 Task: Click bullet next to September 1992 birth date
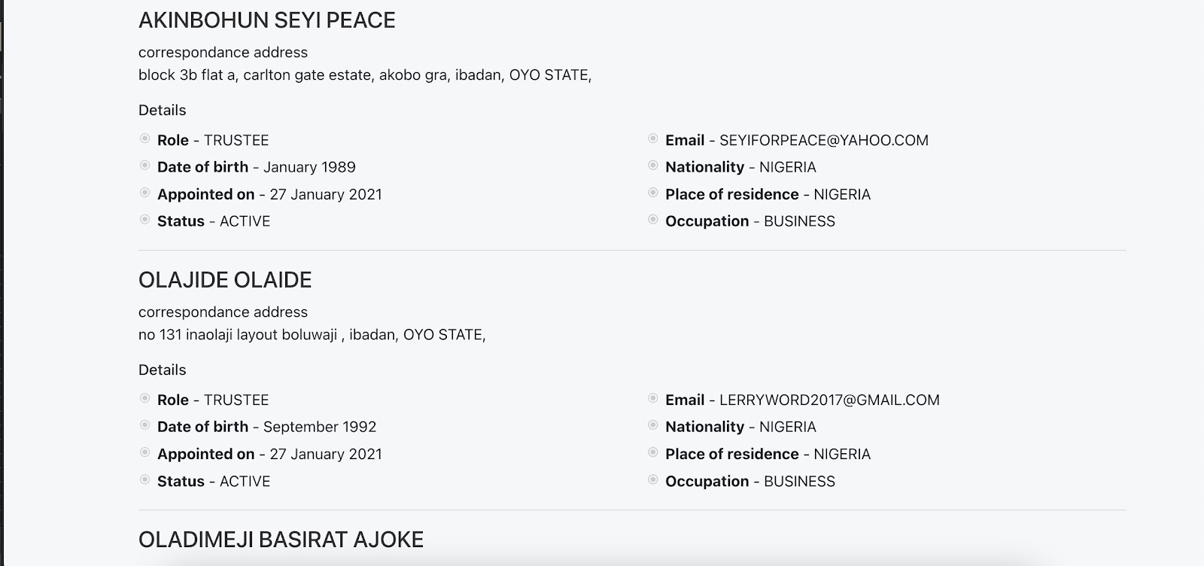(x=144, y=425)
